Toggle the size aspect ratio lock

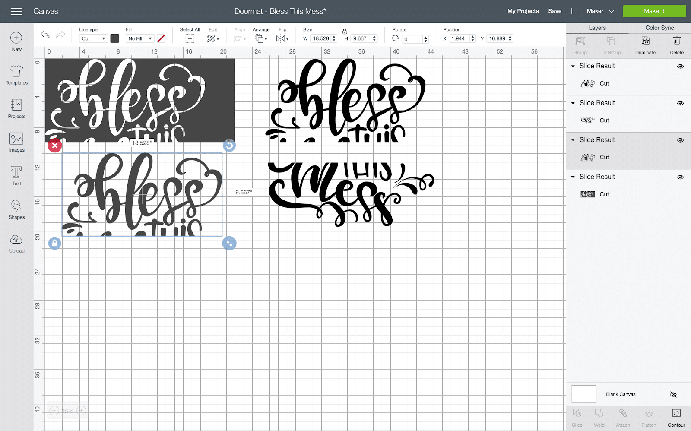tap(345, 32)
